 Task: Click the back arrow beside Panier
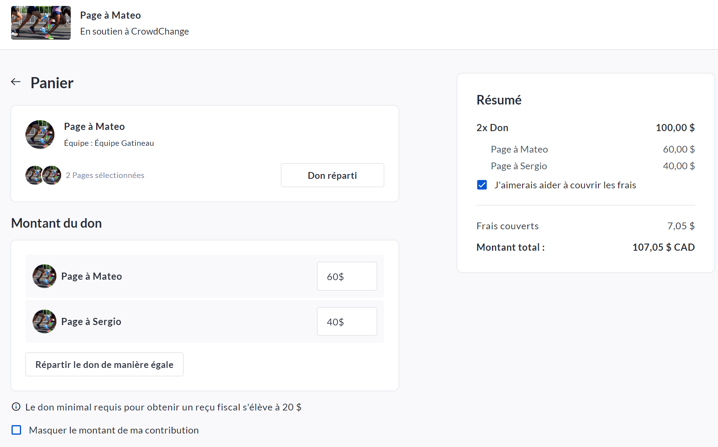(x=16, y=82)
